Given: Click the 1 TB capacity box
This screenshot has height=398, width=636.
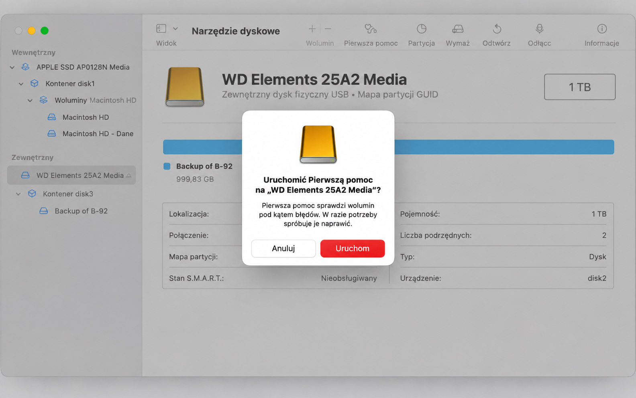Looking at the screenshot, I should [580, 87].
